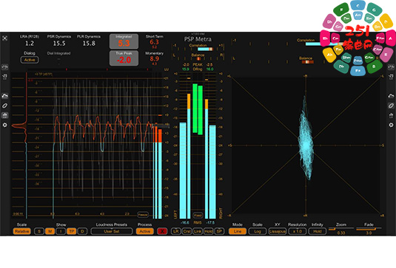This screenshot has width=396, height=268.
Task: Click the right sidebar A/B compare icon
Action: click(392, 66)
